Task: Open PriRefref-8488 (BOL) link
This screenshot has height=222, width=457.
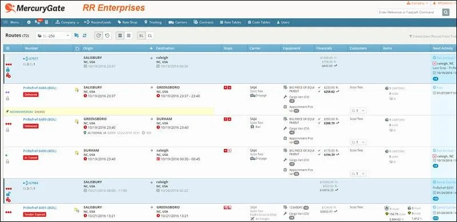Action: (x=40, y=88)
